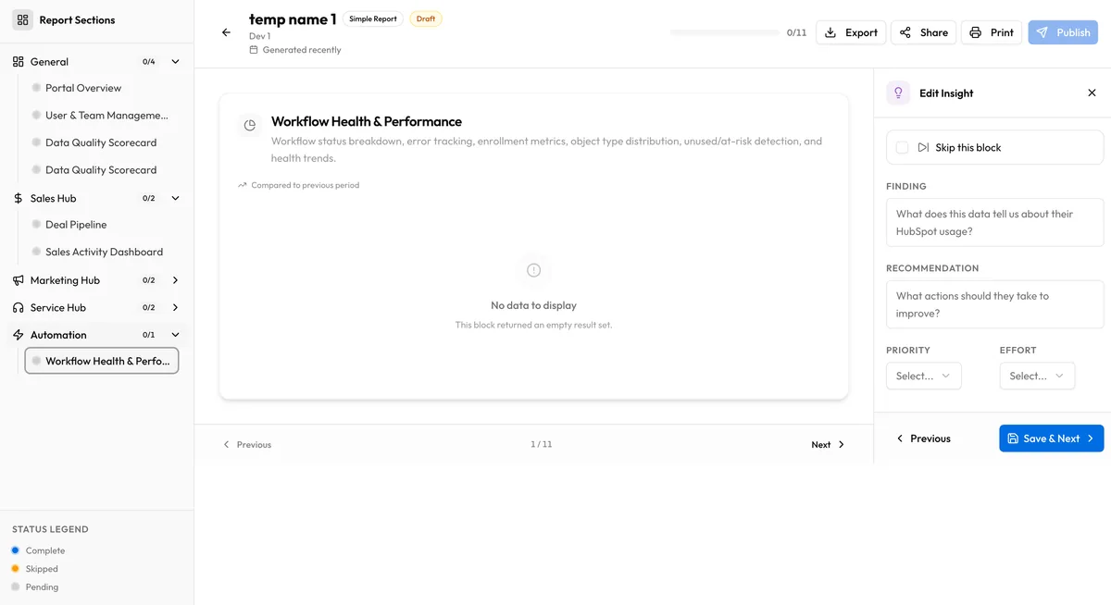Enable the Skip this block checkbox
Image resolution: width=1111 pixels, height=605 pixels.
901,147
